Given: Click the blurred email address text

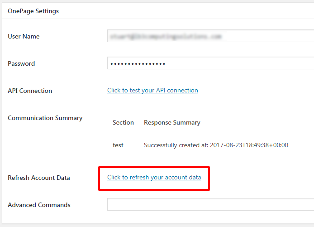Looking at the screenshot, I should click(165, 37).
